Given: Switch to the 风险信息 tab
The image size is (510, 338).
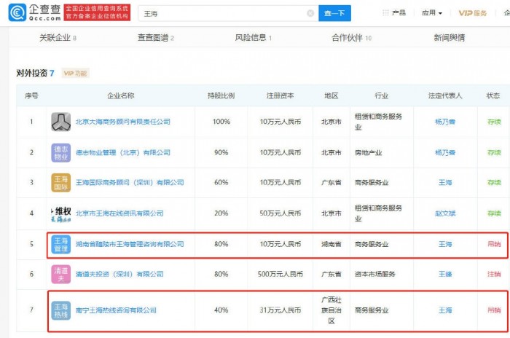Looking at the screenshot, I should [x=253, y=38].
